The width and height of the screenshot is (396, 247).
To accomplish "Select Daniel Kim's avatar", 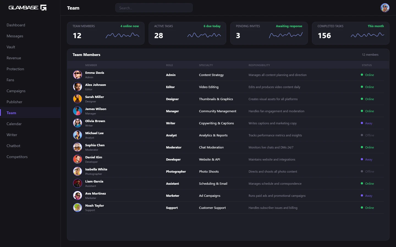I will coord(78,159).
